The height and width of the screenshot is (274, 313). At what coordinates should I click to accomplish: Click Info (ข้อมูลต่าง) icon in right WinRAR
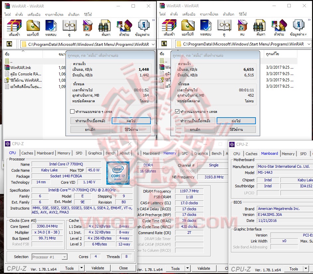(x=298, y=25)
